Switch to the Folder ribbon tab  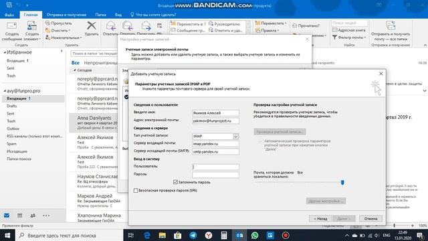[100, 15]
